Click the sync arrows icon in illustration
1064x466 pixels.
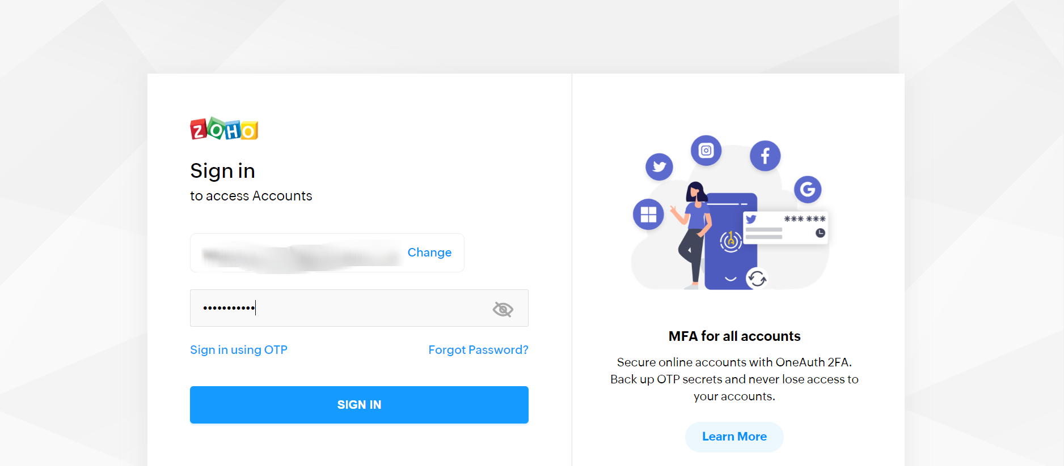point(757,278)
